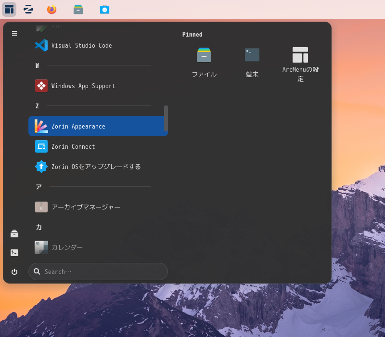
Task: Open pinned 端末 terminal
Action: [x=252, y=63]
